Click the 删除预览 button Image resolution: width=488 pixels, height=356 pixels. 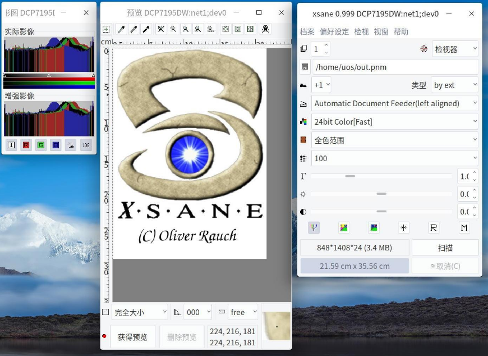click(x=182, y=337)
